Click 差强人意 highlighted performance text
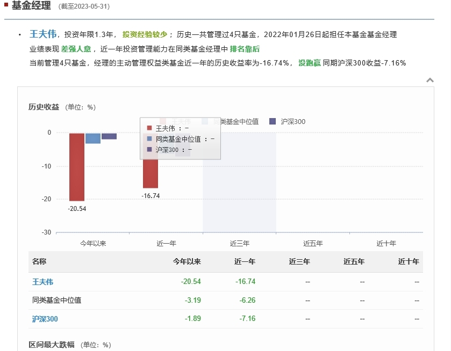The height and width of the screenshot is (351, 451). (x=76, y=49)
